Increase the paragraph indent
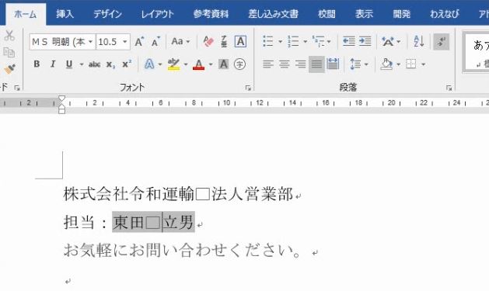Screen dimensions: 489x291 [x=365, y=41]
